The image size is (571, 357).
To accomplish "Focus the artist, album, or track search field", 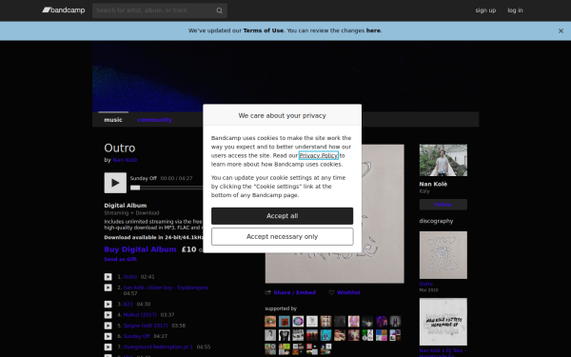I will coord(160,10).
